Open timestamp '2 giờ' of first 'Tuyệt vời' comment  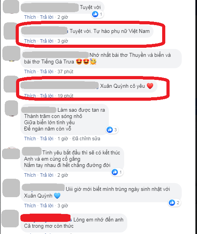coord(63,17)
